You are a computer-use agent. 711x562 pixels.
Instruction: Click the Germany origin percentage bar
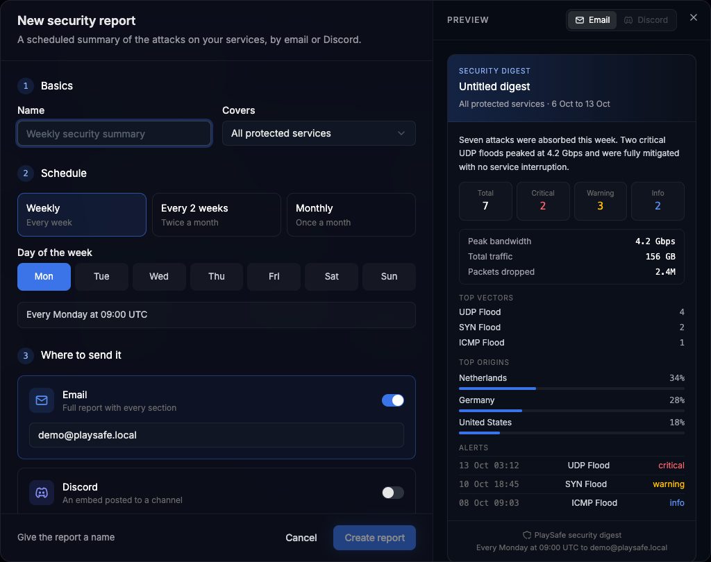[x=571, y=411]
